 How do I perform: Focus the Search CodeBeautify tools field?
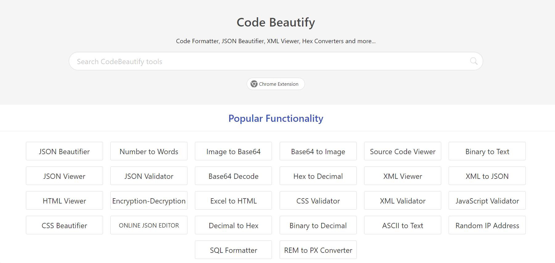click(276, 61)
